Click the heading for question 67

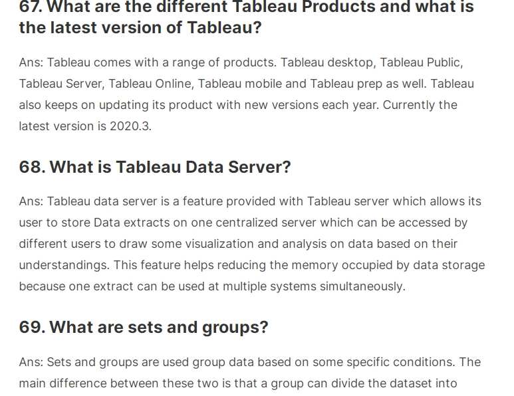[x=247, y=17]
